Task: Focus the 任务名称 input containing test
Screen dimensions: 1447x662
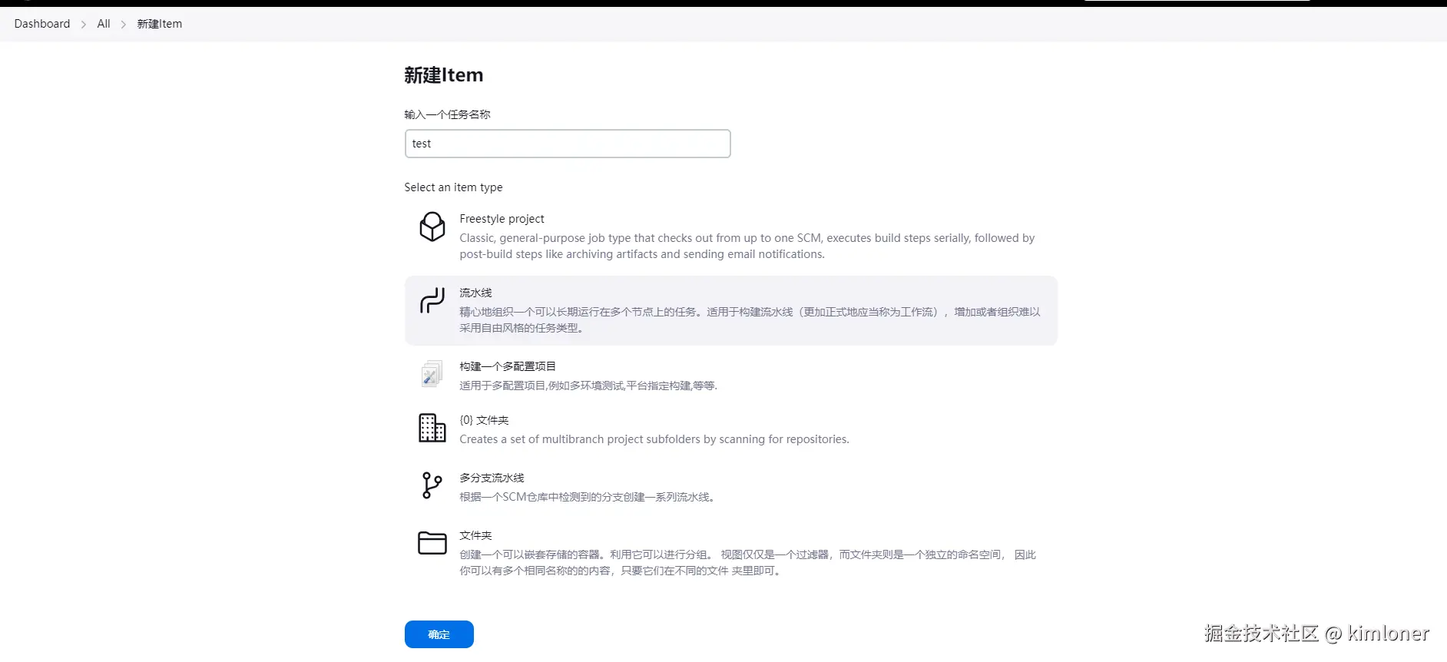Action: (x=568, y=144)
